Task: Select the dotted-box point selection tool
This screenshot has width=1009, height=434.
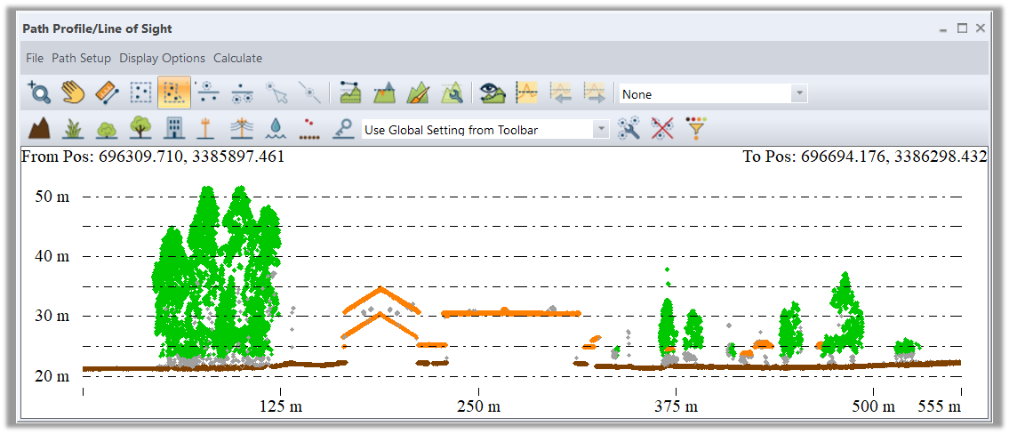Action: point(140,92)
